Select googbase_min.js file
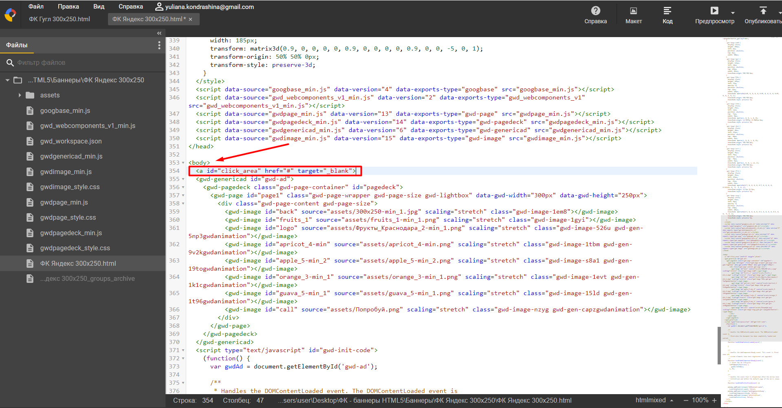Screen dimensions: 782x408 [x=65, y=111]
